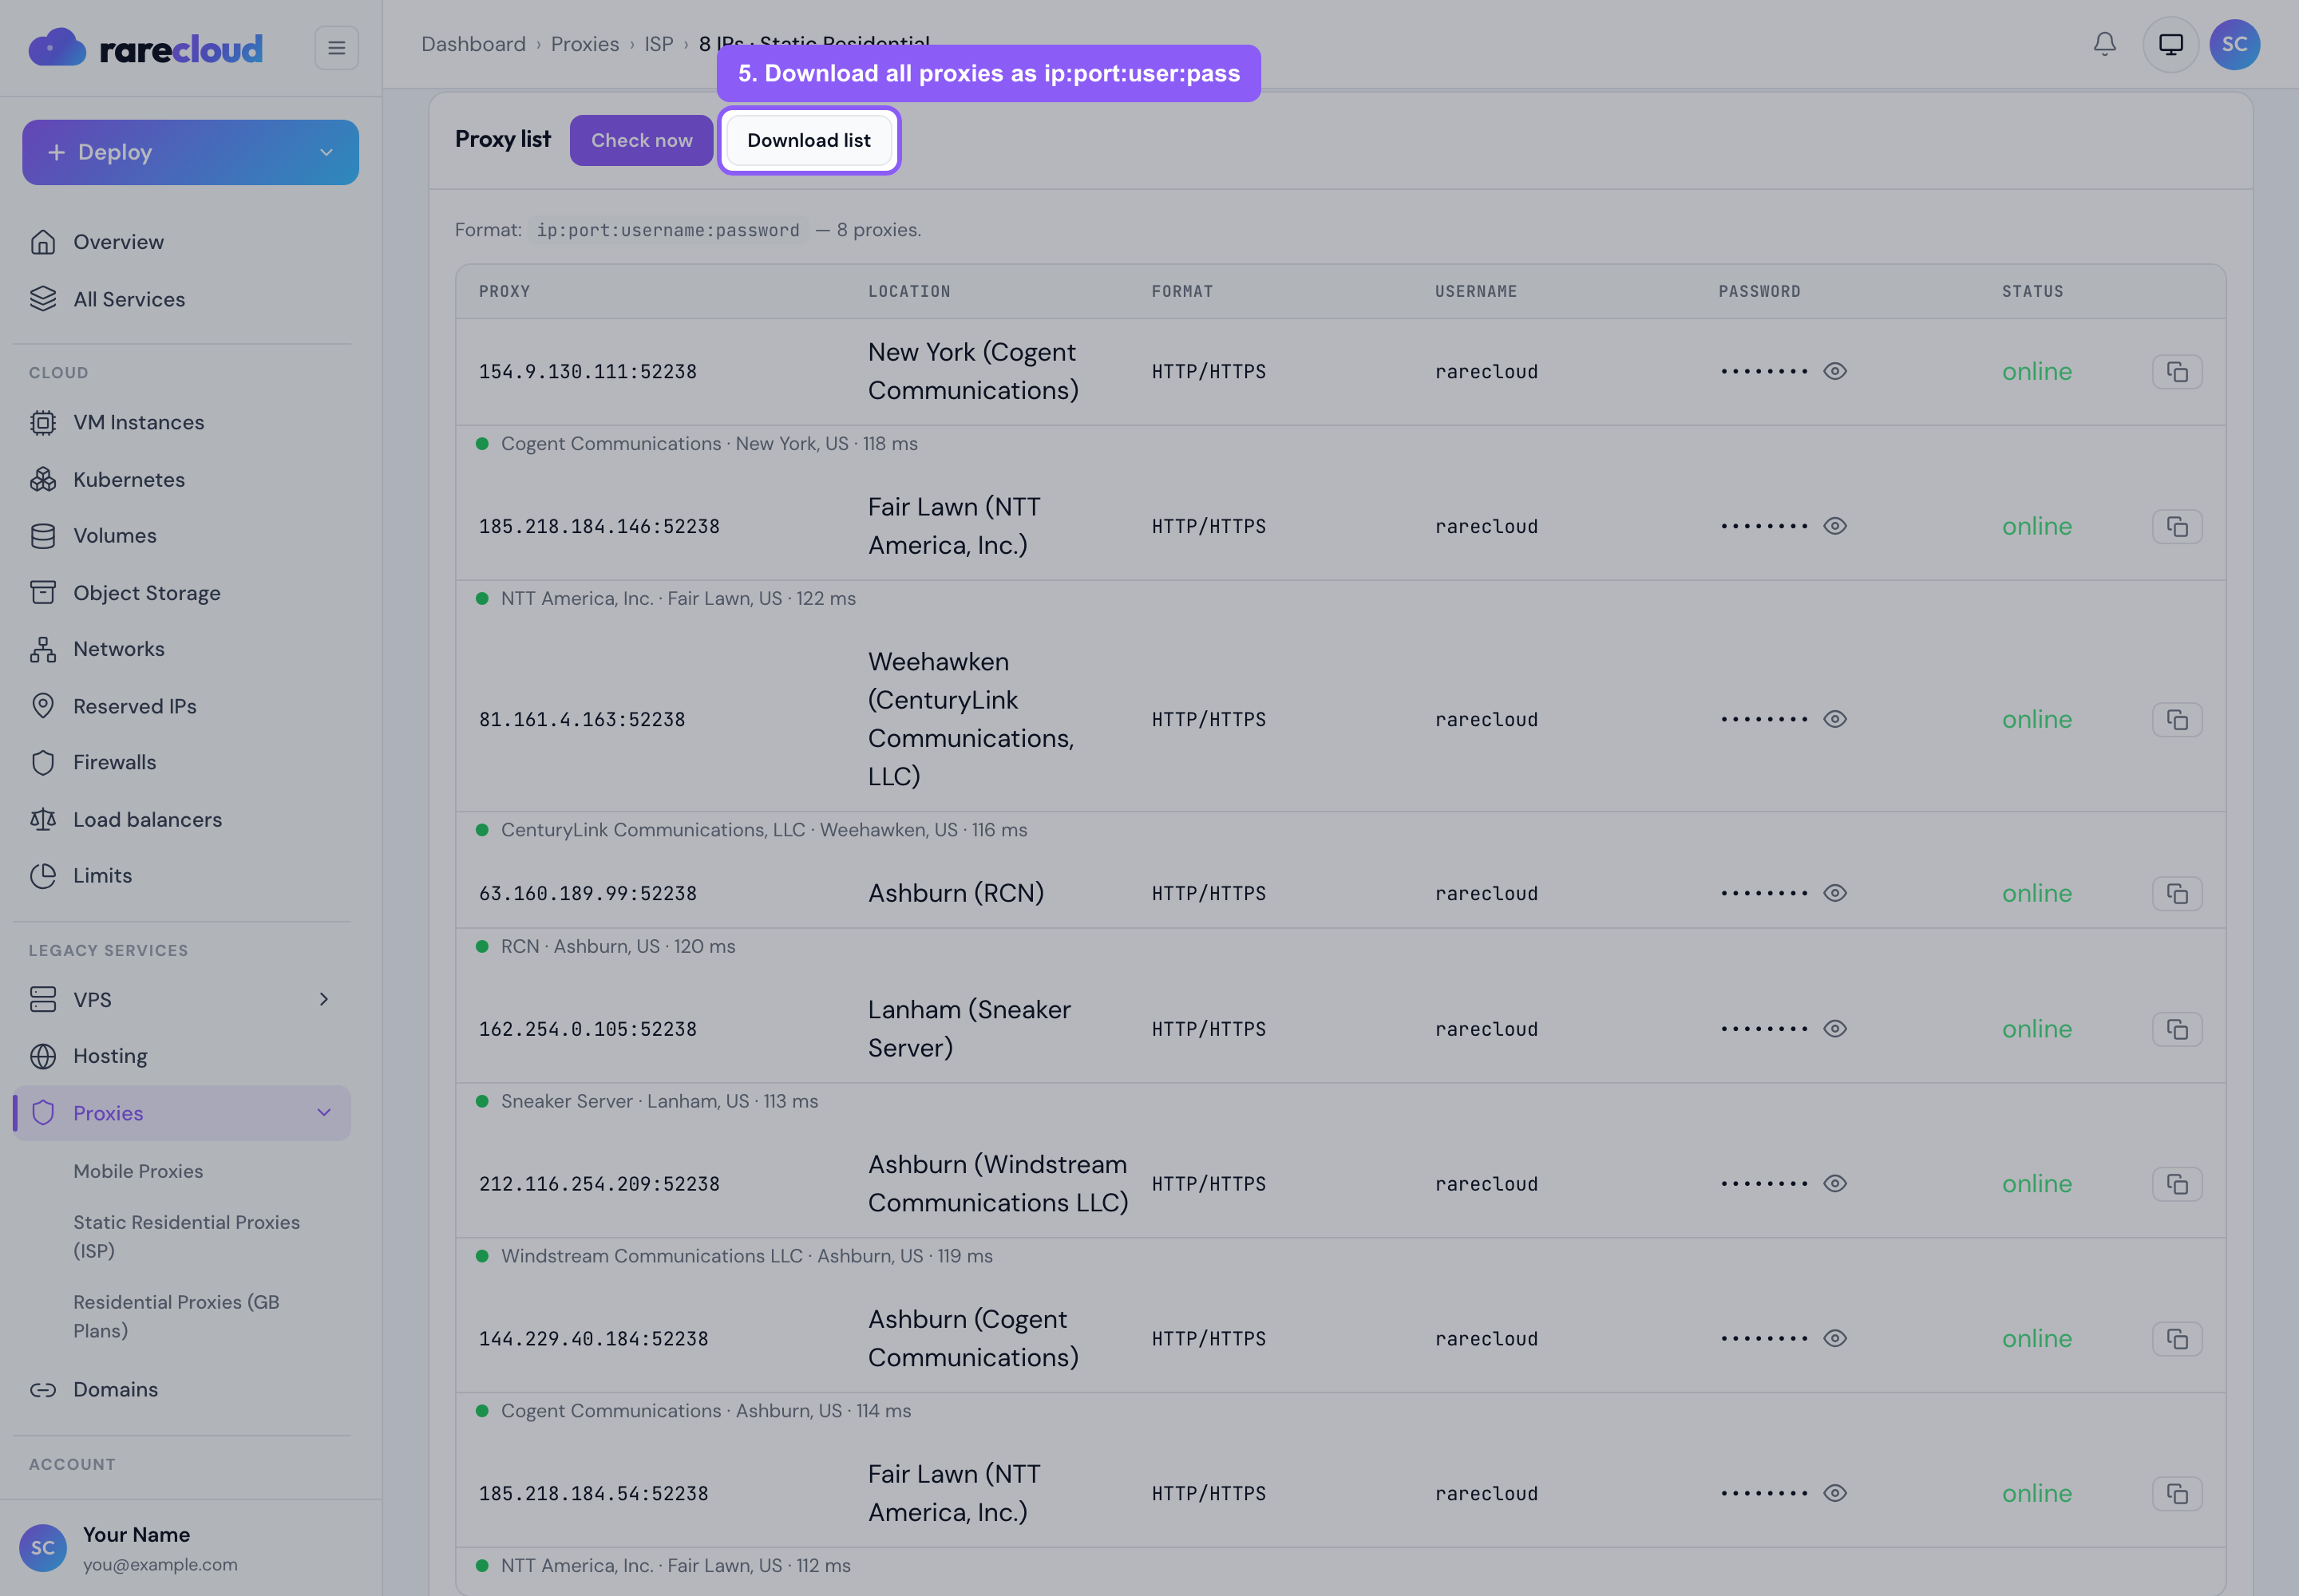Select Firewalls in the sidebar

[182, 762]
